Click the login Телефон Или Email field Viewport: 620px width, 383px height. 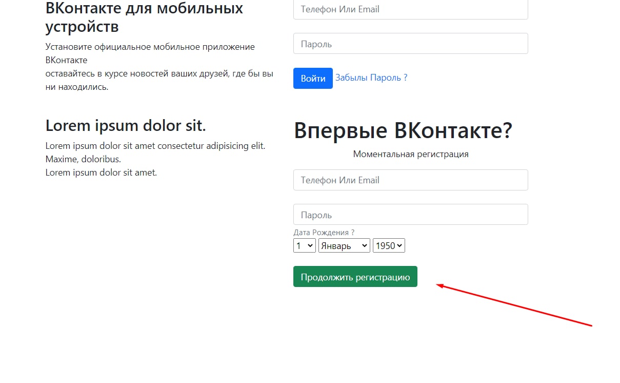[x=410, y=9]
